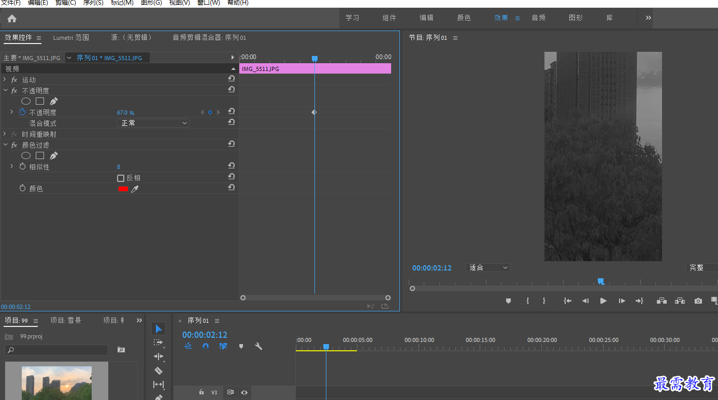Click Extract button in program monitor

(680, 301)
